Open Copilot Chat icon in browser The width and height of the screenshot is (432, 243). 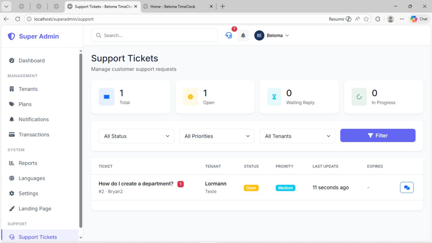pyautogui.click(x=419, y=19)
